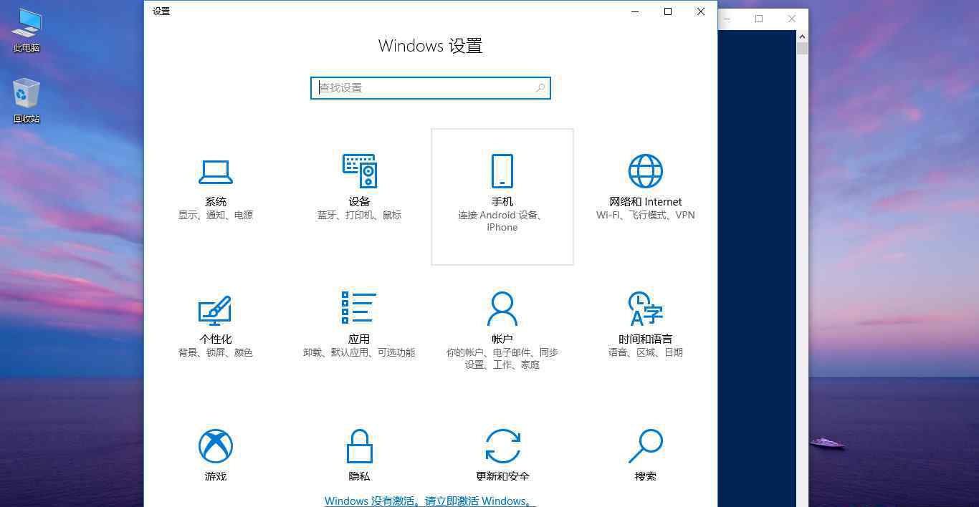Open the 帐户 (Accounts) person icon
This screenshot has height=507, width=979.
coord(502,309)
